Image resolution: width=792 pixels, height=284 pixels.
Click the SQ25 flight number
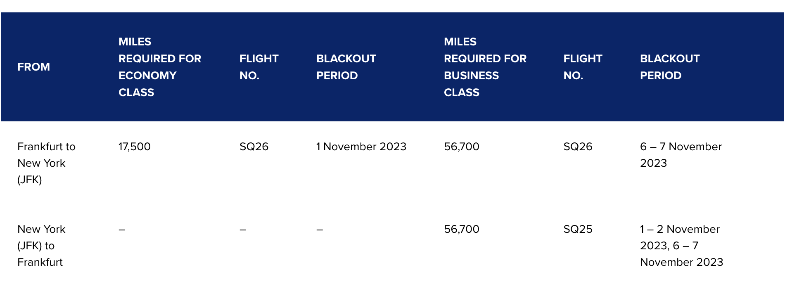click(x=578, y=229)
